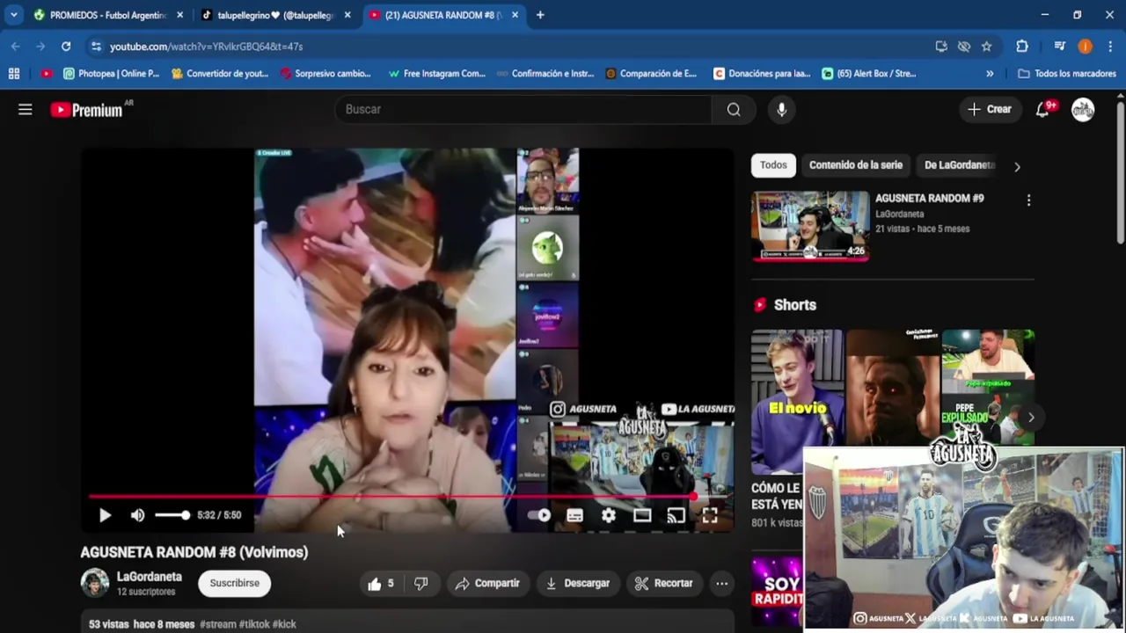Open the Pepe expulsado short thumbnail

click(988, 389)
